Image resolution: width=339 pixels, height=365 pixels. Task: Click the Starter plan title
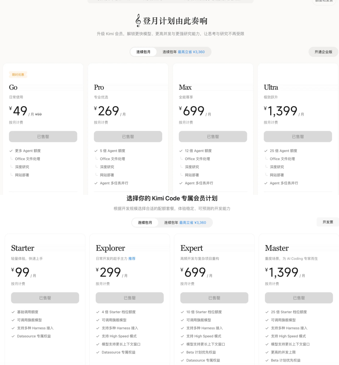pos(23,248)
